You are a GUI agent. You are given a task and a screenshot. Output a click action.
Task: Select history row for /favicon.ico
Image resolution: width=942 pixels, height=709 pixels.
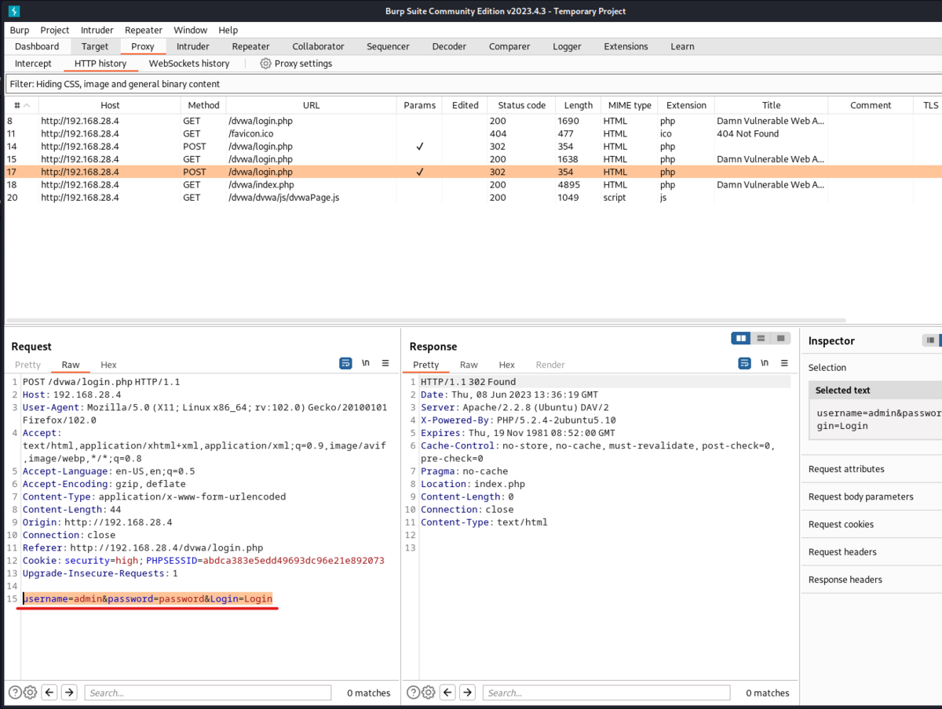[x=473, y=134]
